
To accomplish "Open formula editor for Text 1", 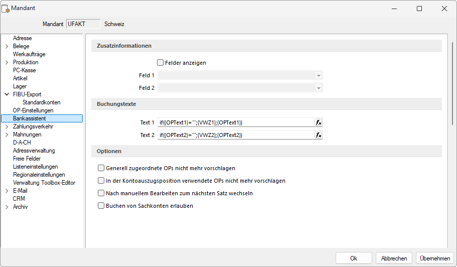I will 318,122.
